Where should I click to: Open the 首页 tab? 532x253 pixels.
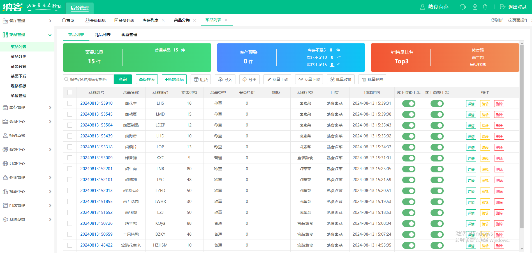(68, 20)
